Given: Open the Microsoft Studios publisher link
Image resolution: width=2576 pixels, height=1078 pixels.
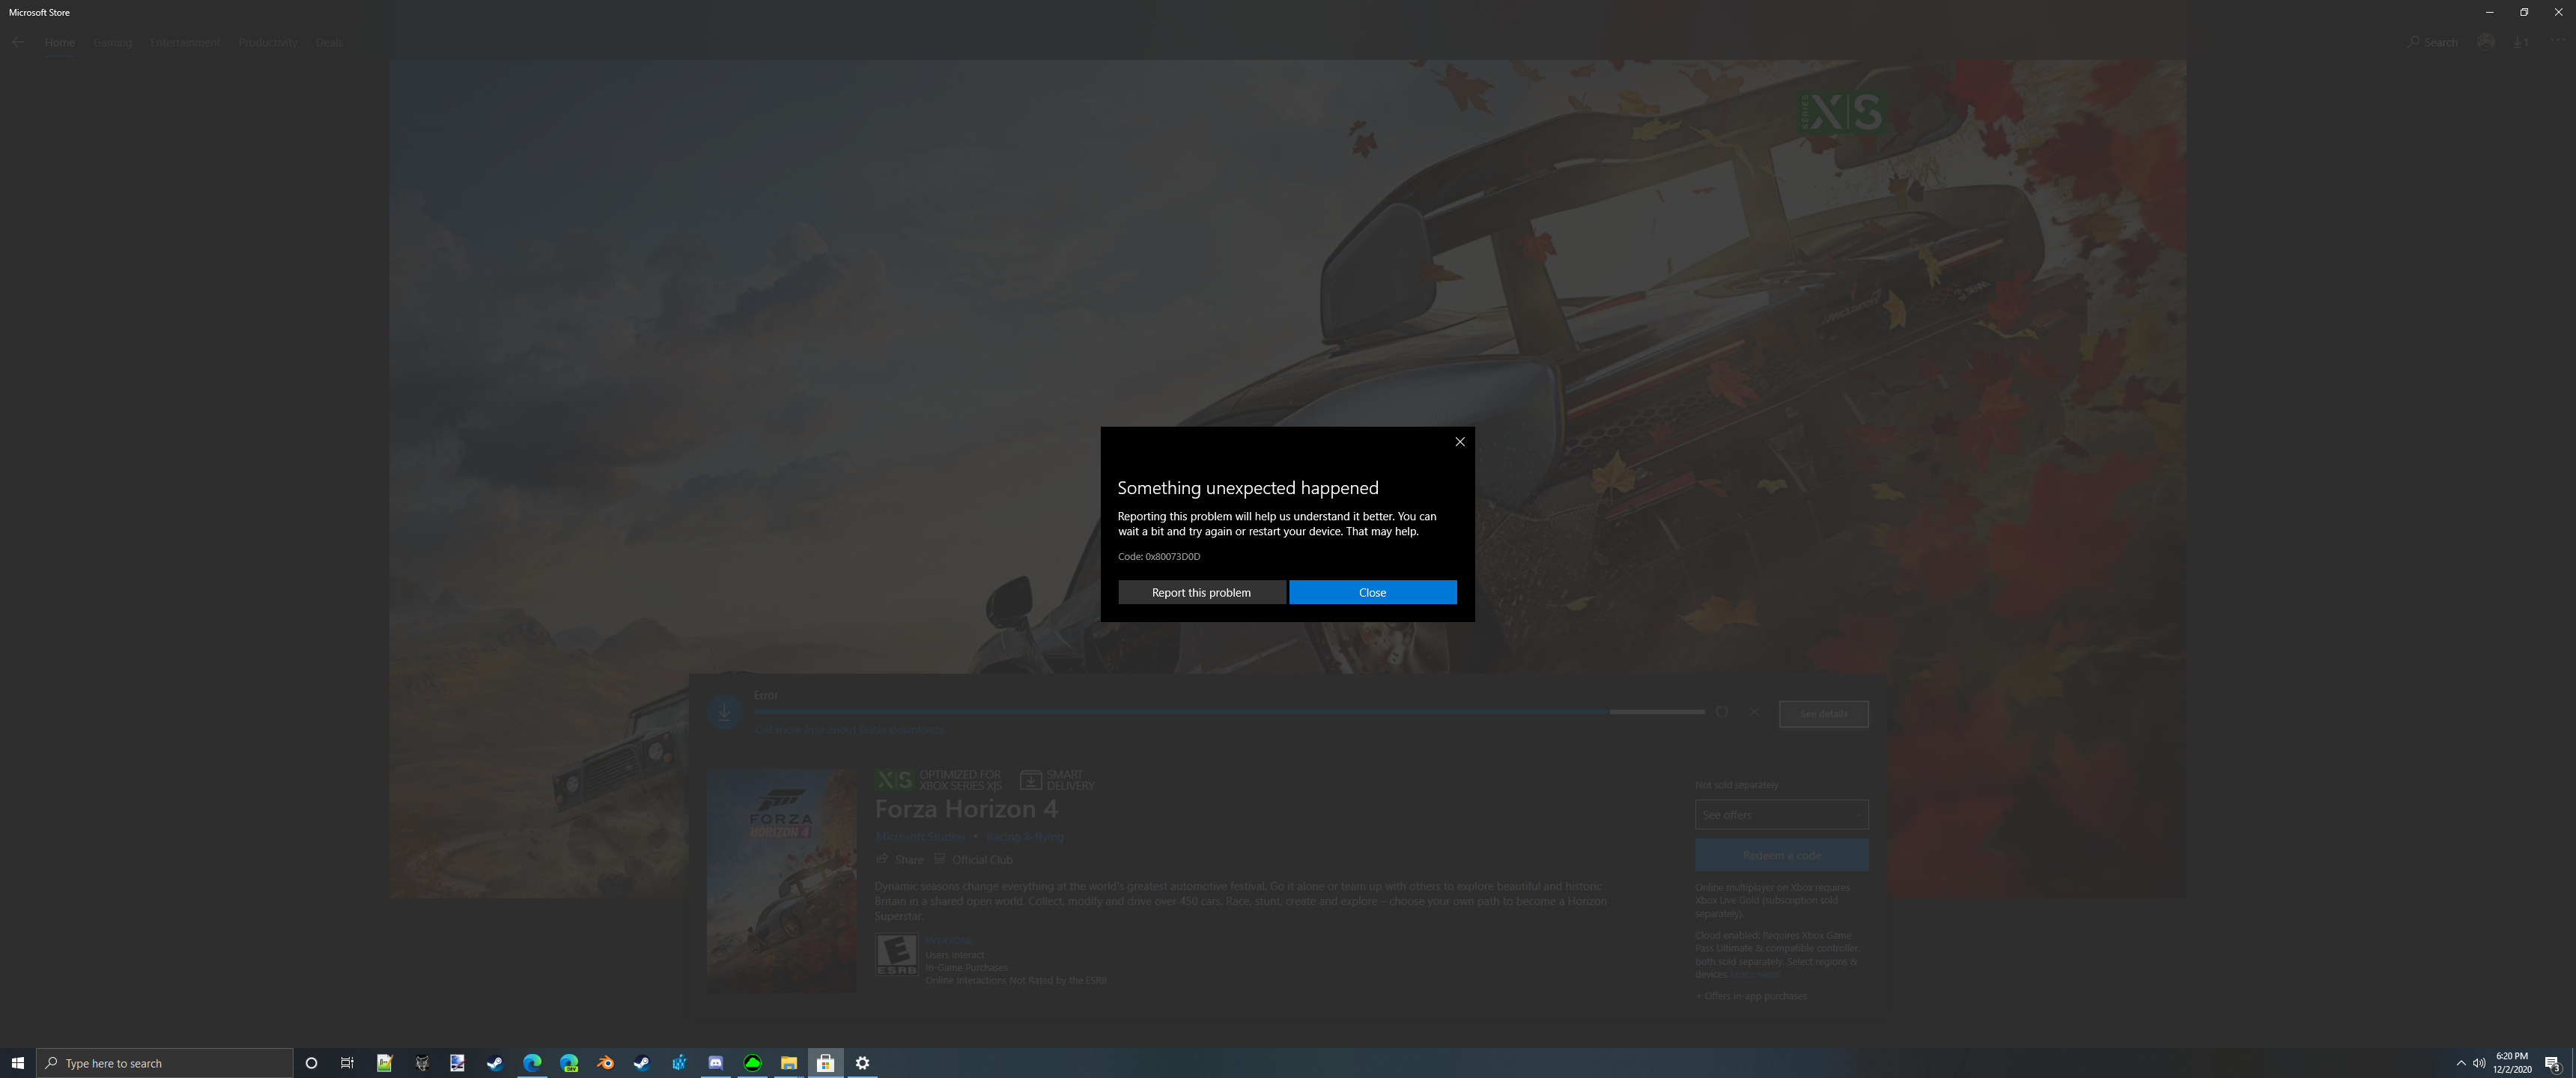Looking at the screenshot, I should tap(920, 836).
